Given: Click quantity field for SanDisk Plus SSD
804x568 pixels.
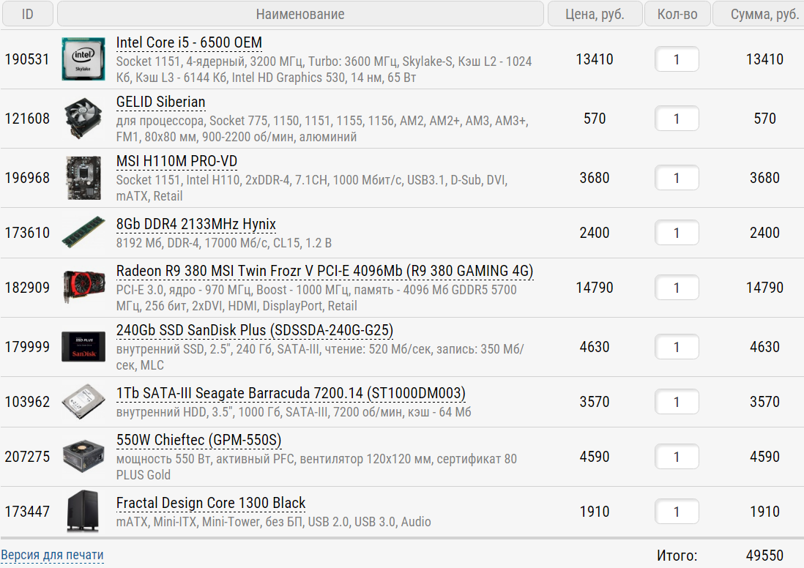Looking at the screenshot, I should click(x=677, y=347).
